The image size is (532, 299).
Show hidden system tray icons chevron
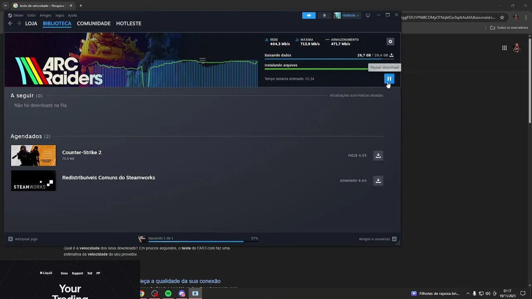(468, 294)
